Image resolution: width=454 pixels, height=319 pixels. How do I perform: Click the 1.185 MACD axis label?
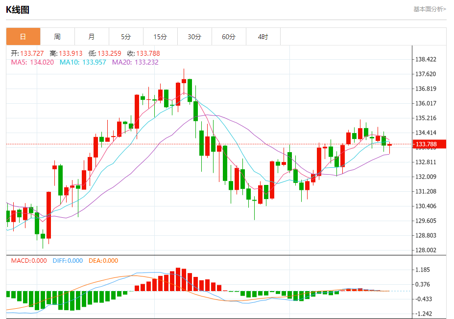pos(423,270)
